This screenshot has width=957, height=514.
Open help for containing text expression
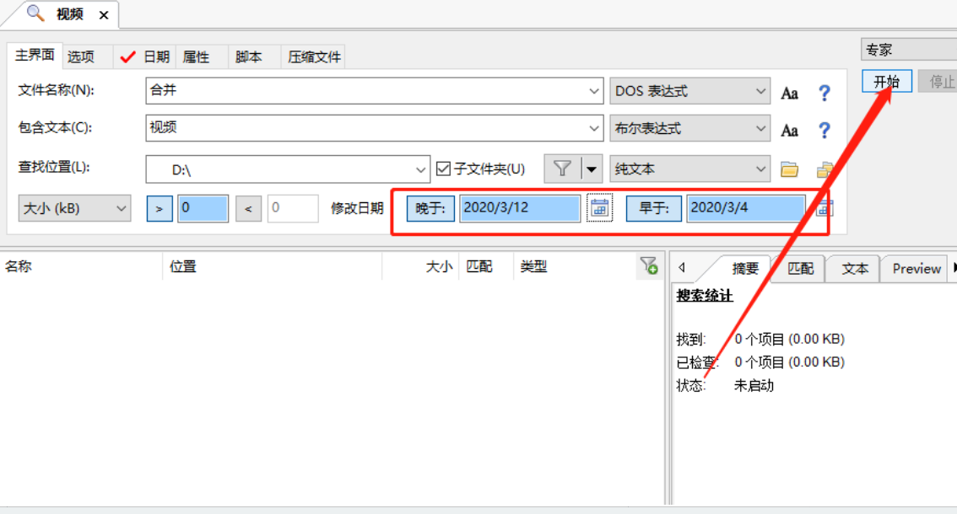coord(824,130)
